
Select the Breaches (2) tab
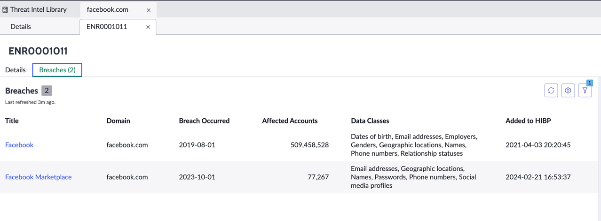click(57, 70)
